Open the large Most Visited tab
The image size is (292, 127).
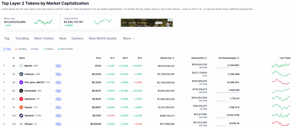44,39
